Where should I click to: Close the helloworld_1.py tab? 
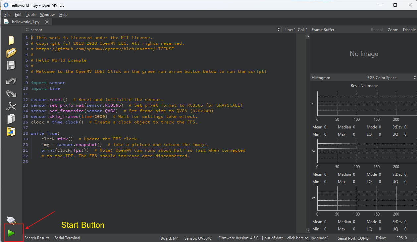point(47,22)
